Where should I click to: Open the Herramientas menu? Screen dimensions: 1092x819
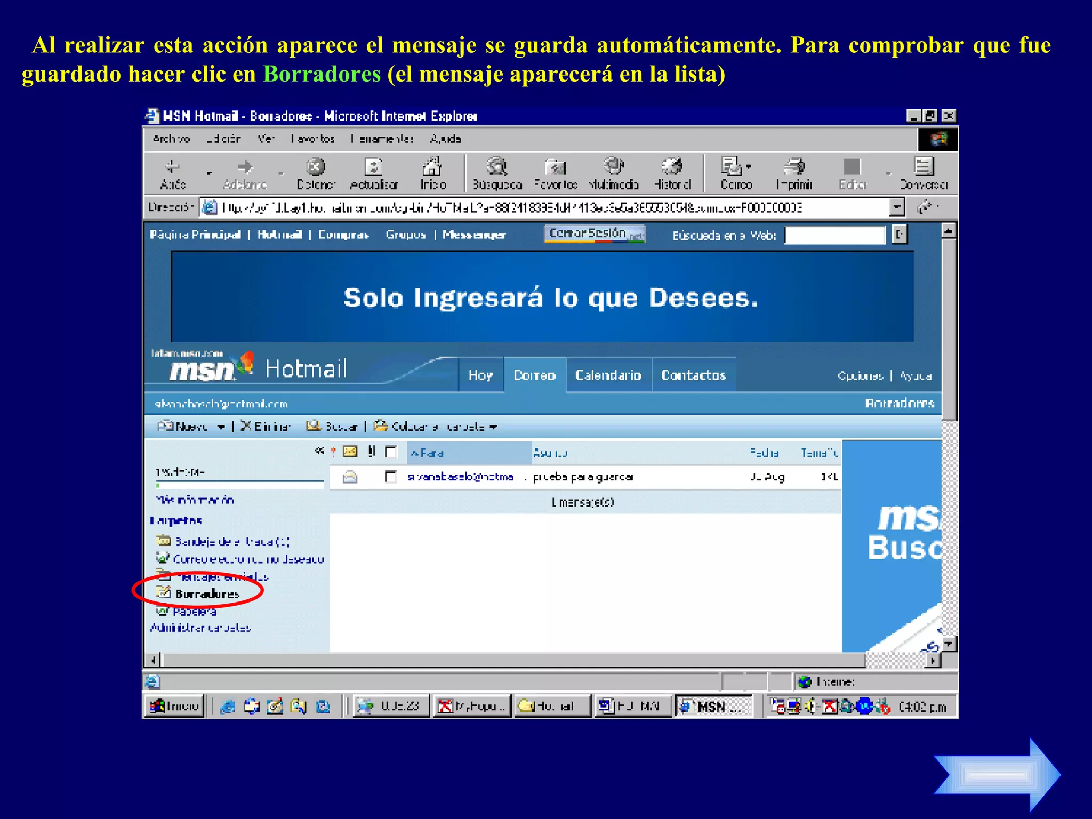coord(382,139)
